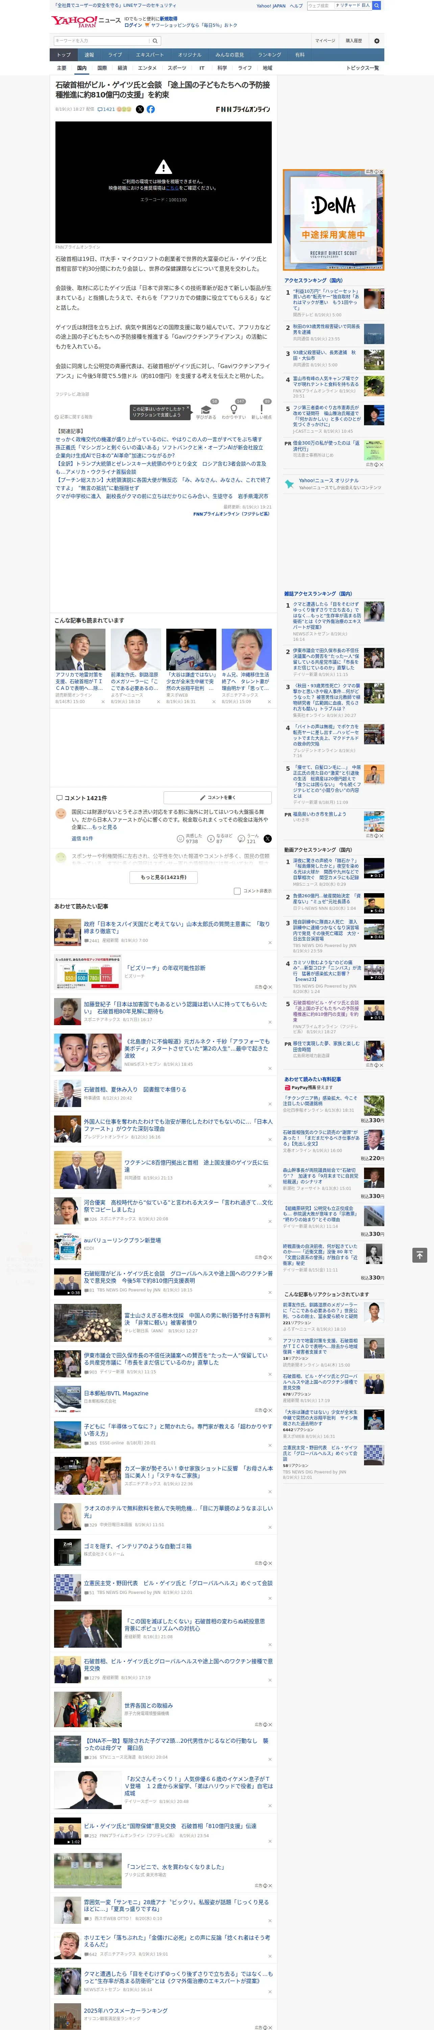Open the トピックス一覧 link
This screenshot has width=434, height=2030.
tap(362, 68)
